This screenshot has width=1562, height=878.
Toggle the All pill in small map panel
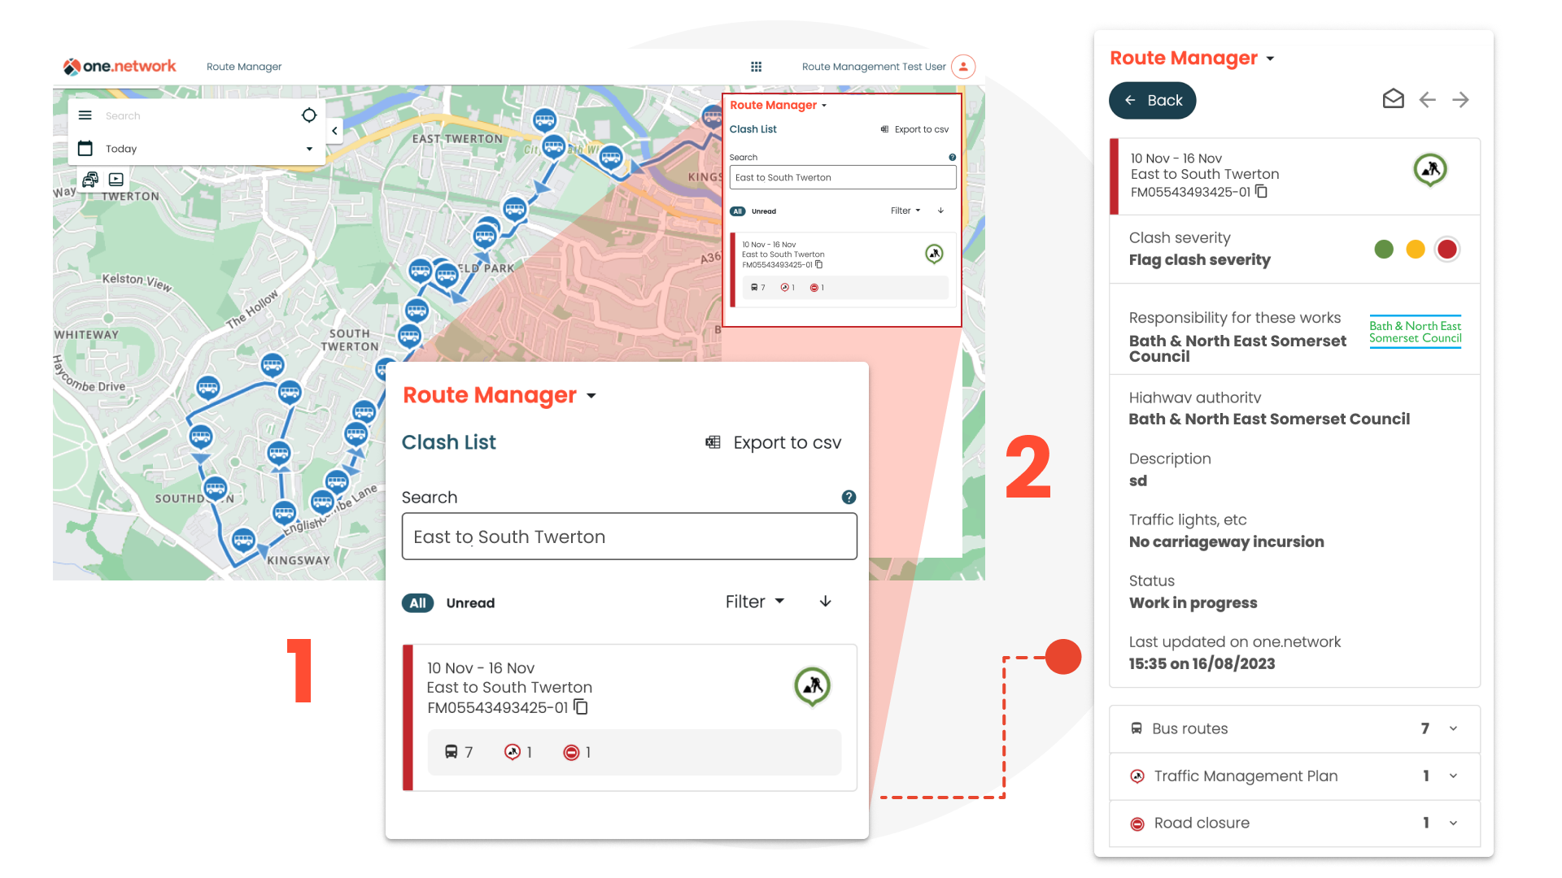pyautogui.click(x=737, y=211)
